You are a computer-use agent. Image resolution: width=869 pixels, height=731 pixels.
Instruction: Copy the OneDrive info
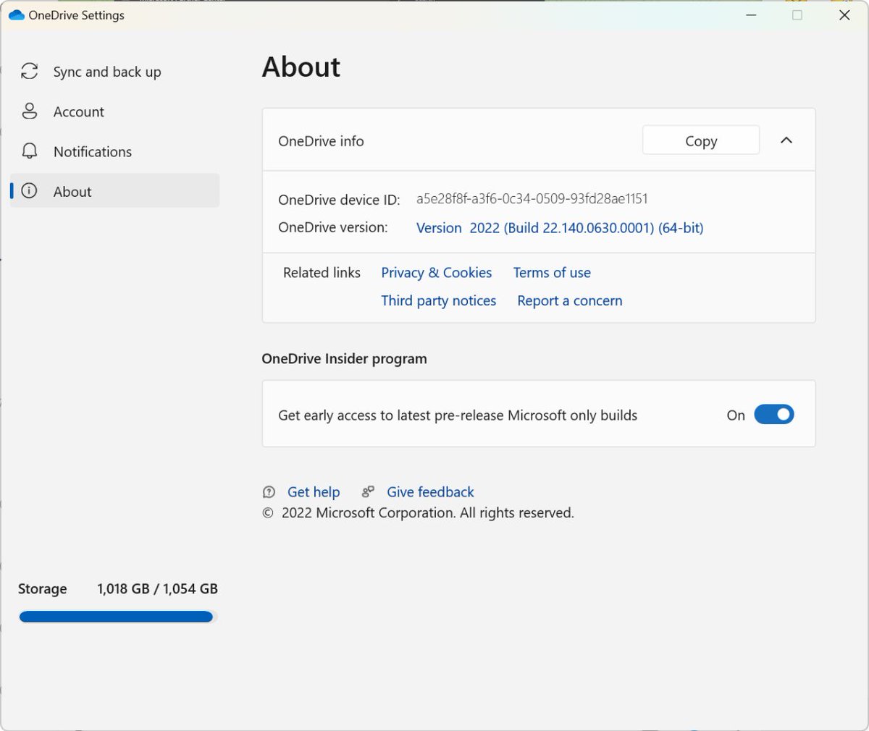point(701,140)
